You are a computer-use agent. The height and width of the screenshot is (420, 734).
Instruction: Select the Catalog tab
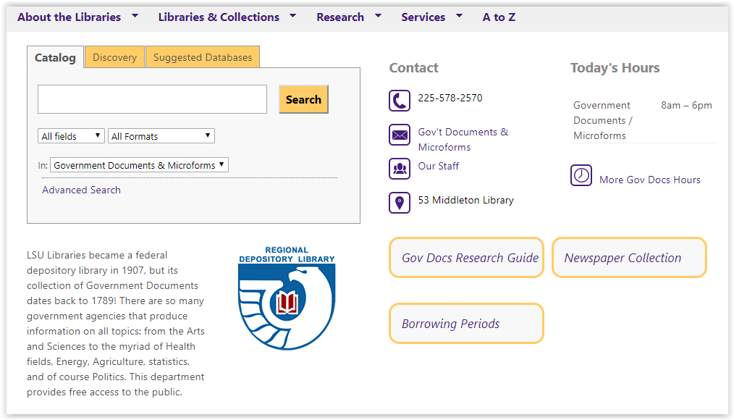55,57
